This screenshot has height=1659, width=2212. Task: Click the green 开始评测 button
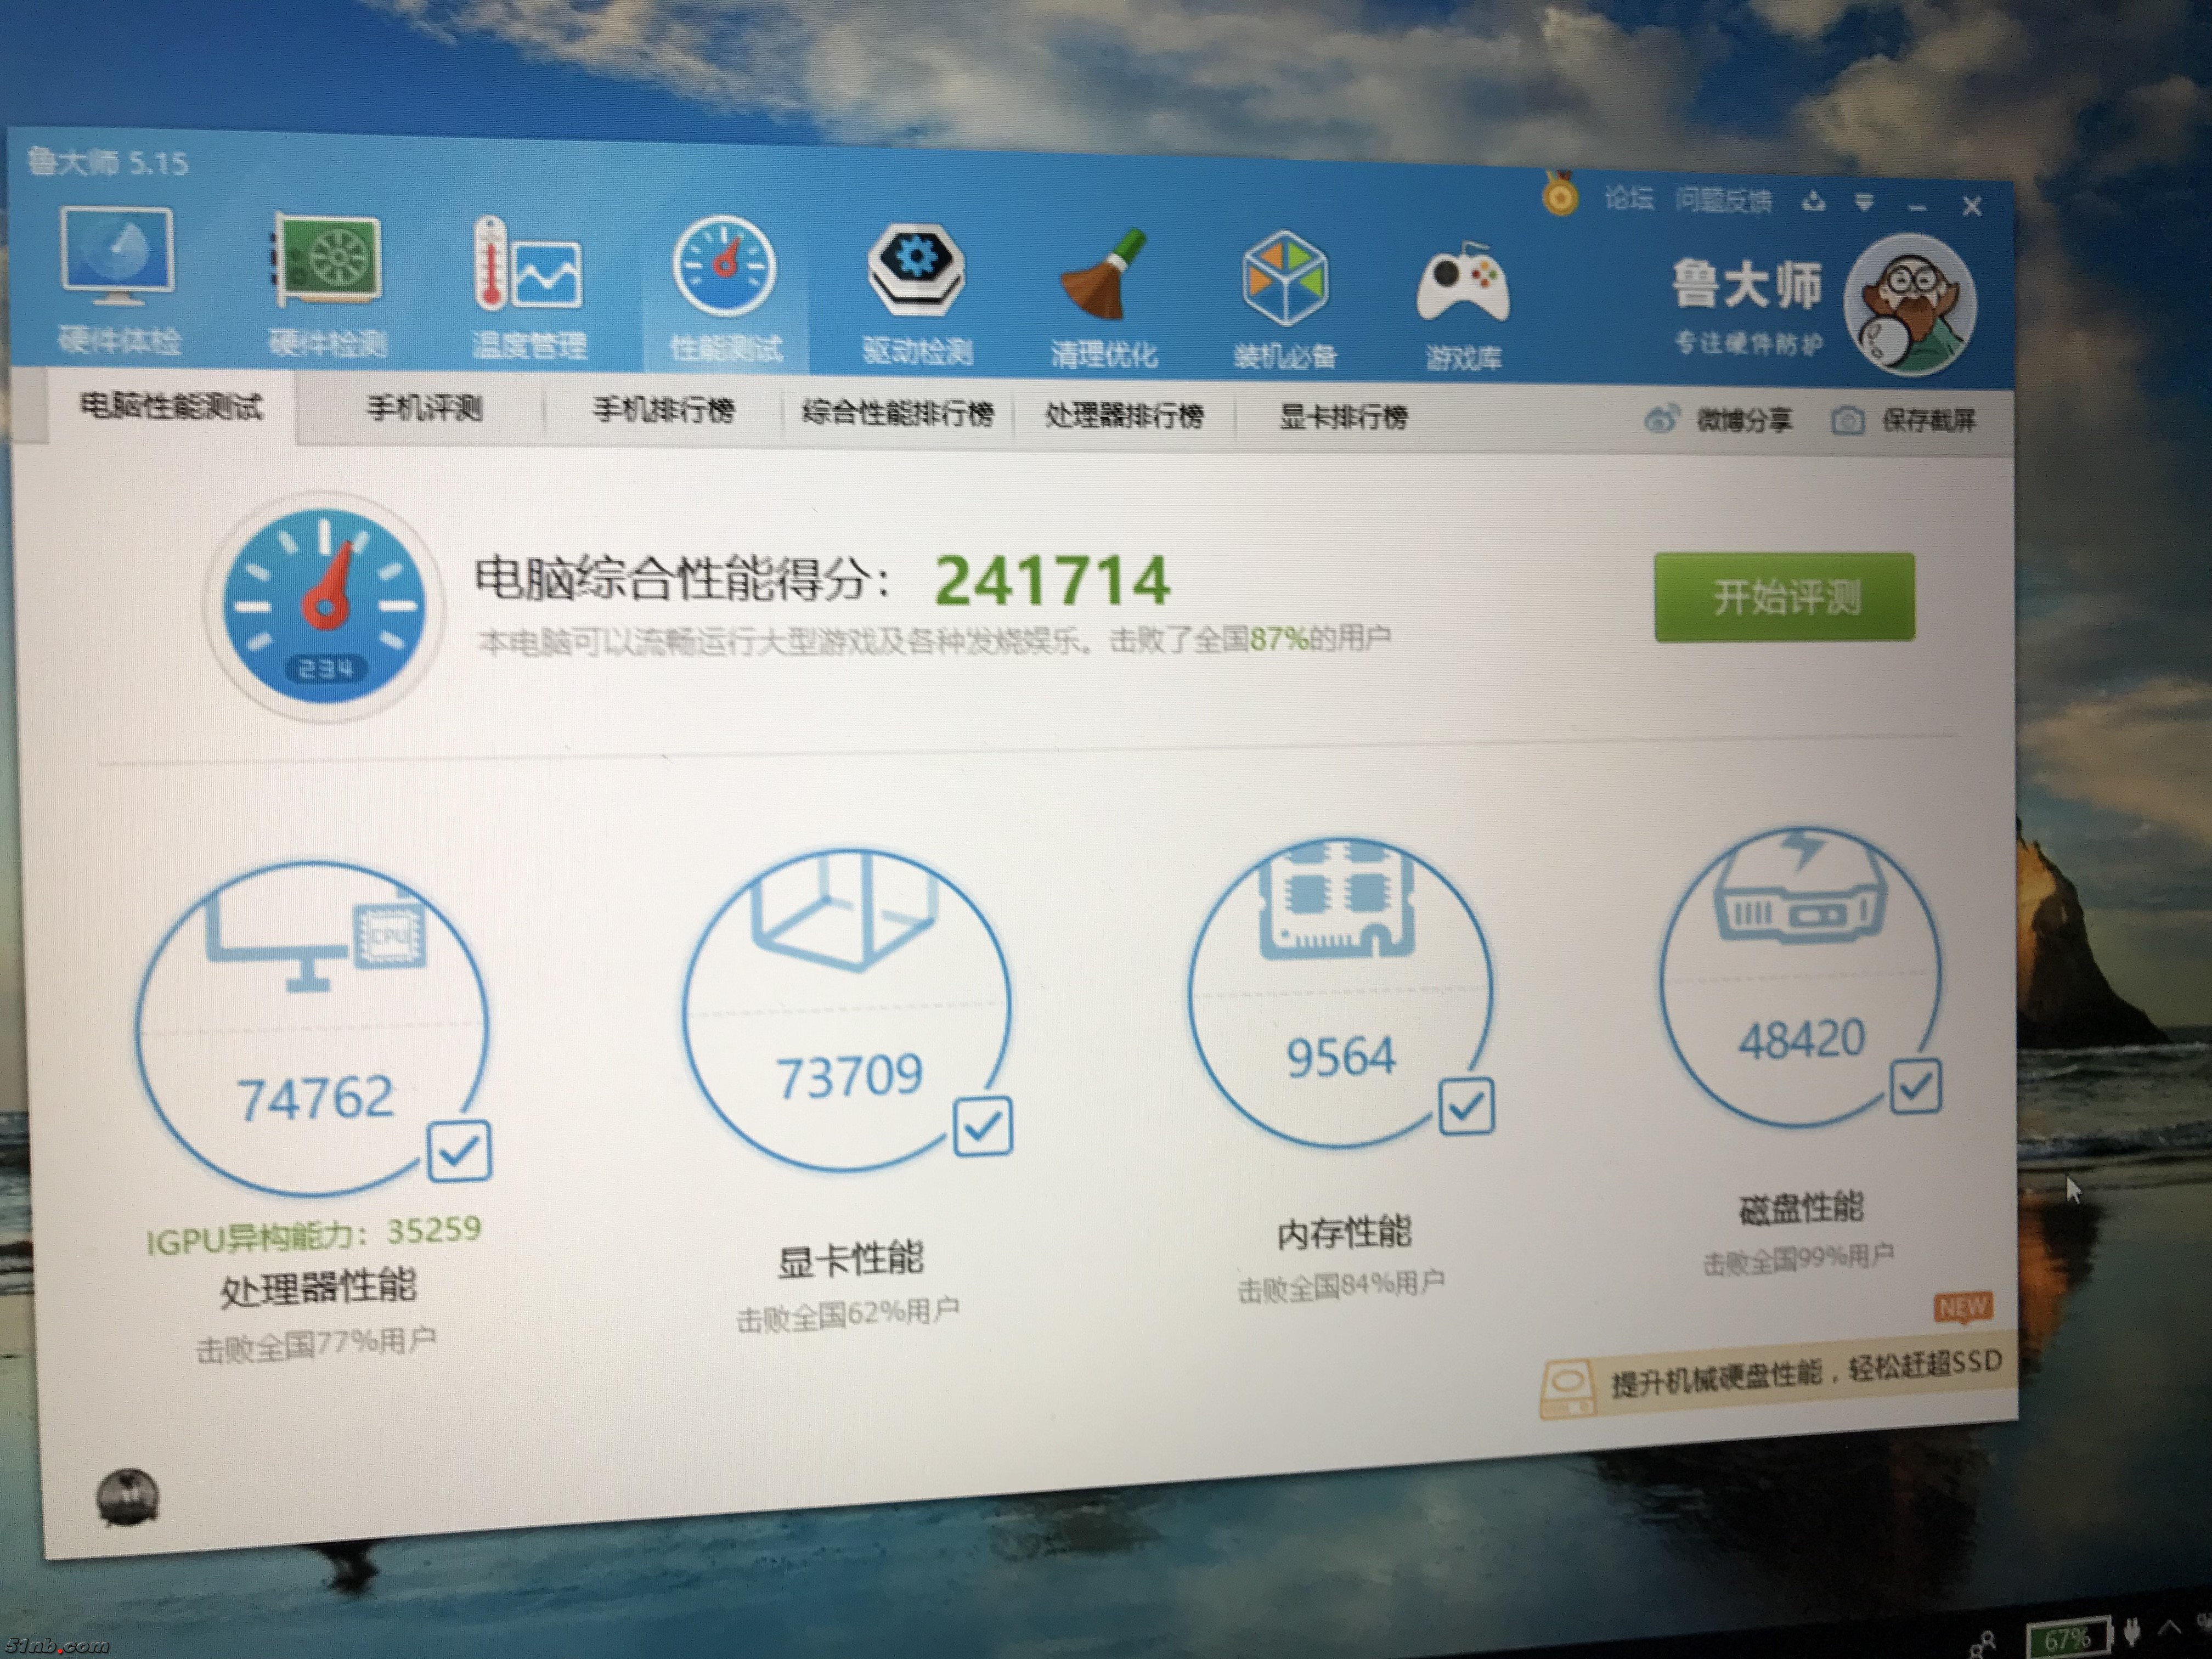(1784, 597)
